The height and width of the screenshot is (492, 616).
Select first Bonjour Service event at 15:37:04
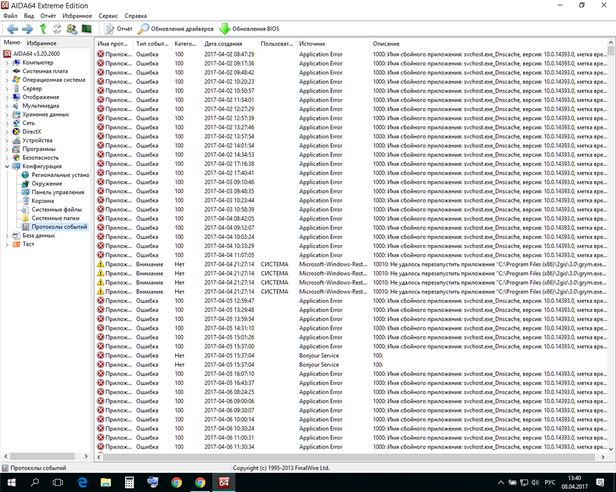pyautogui.click(x=351, y=356)
